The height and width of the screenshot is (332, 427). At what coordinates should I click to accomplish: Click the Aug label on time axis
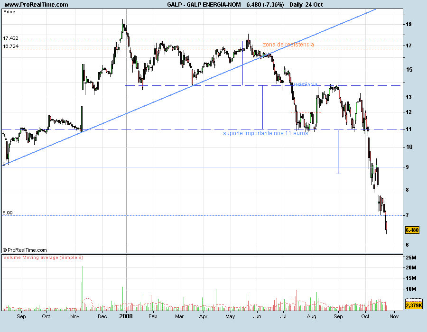[x=312, y=316]
